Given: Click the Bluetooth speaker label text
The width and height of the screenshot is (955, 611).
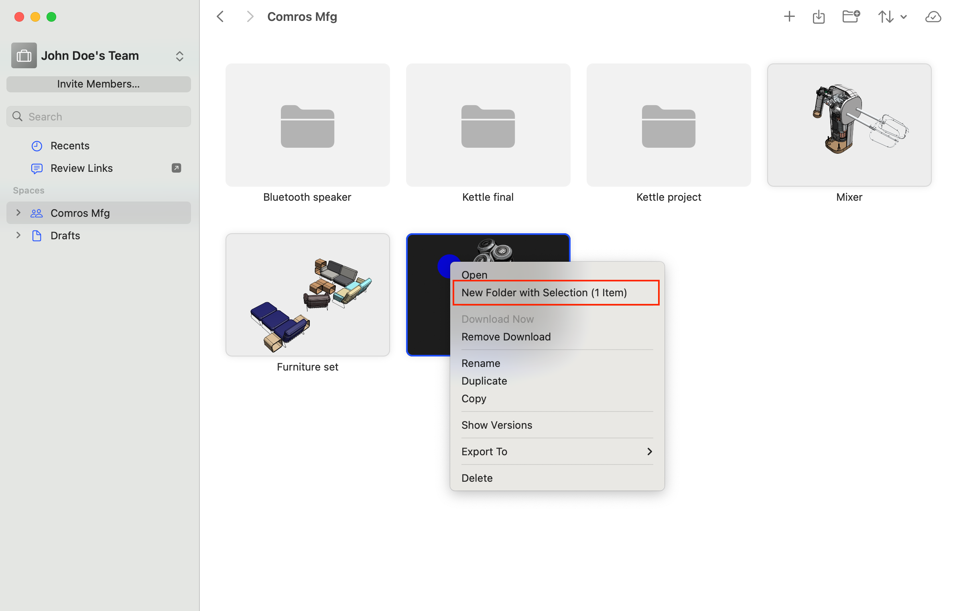Looking at the screenshot, I should coord(307,197).
